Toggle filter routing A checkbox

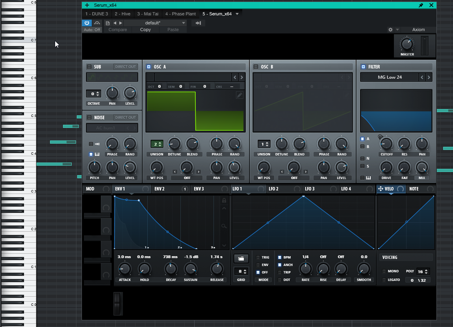[362, 139]
